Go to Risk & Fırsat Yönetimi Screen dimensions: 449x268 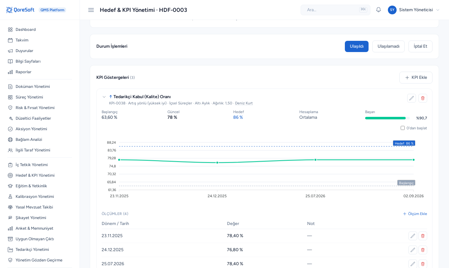coord(40,108)
